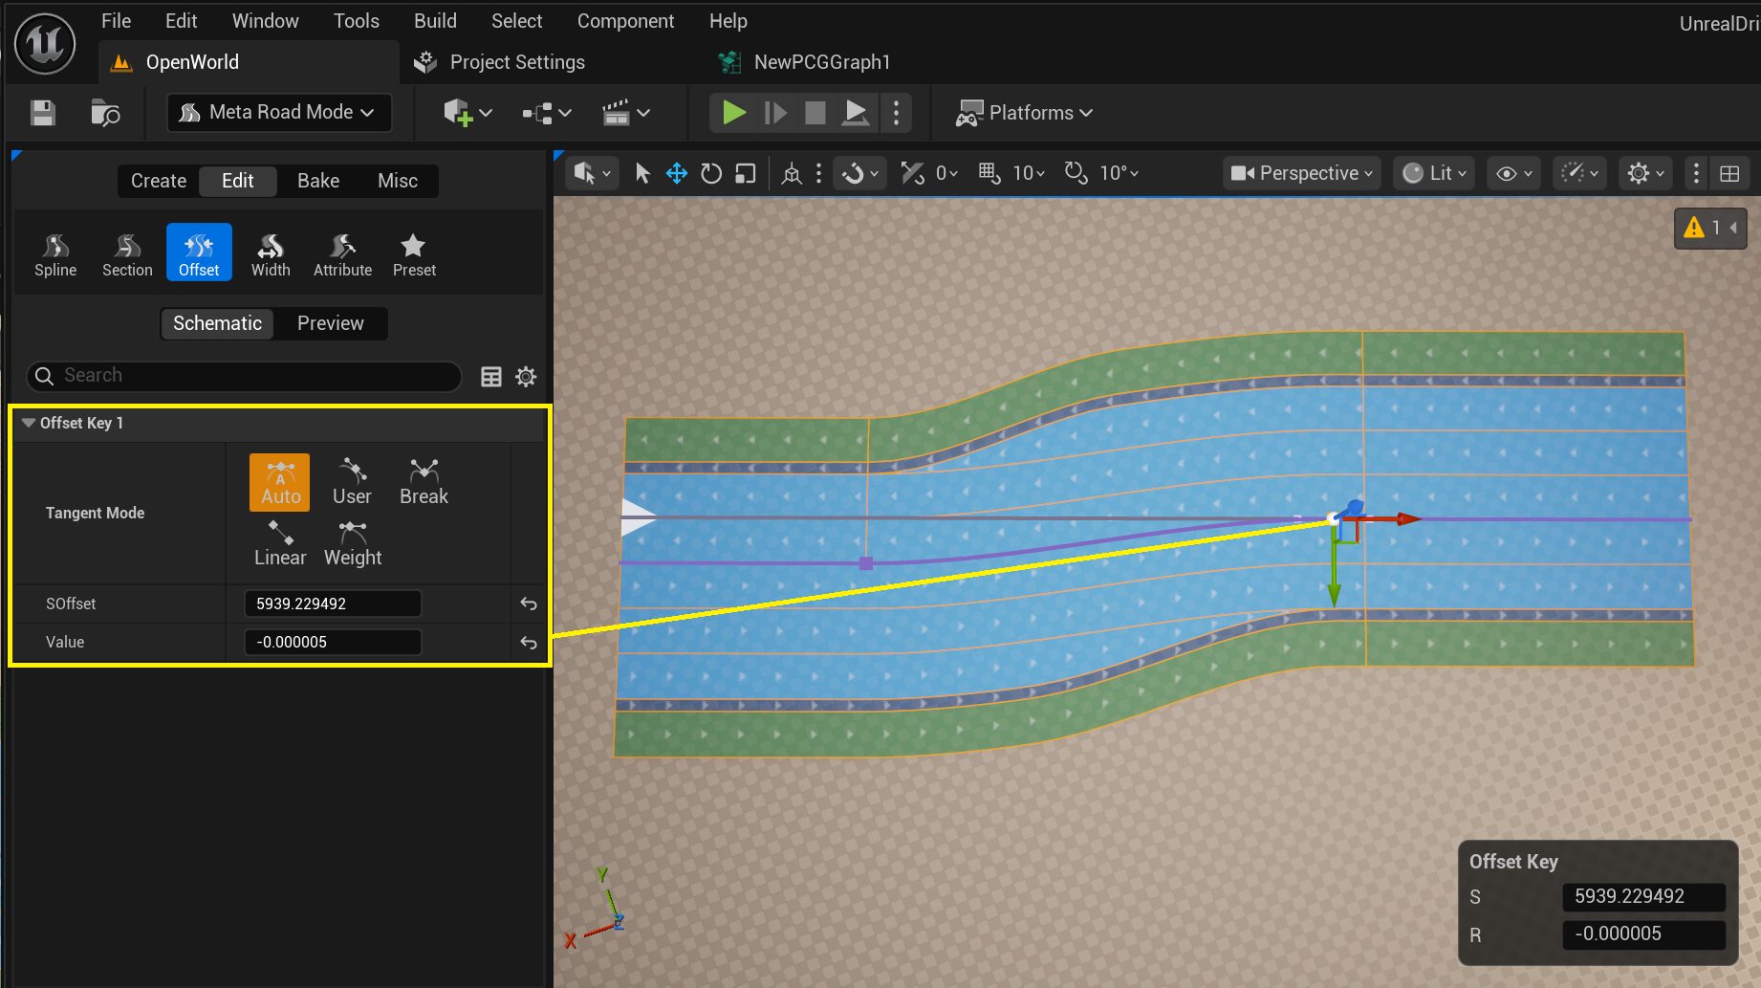1761x988 pixels.
Task: Click the SOffset value field
Action: coord(333,604)
